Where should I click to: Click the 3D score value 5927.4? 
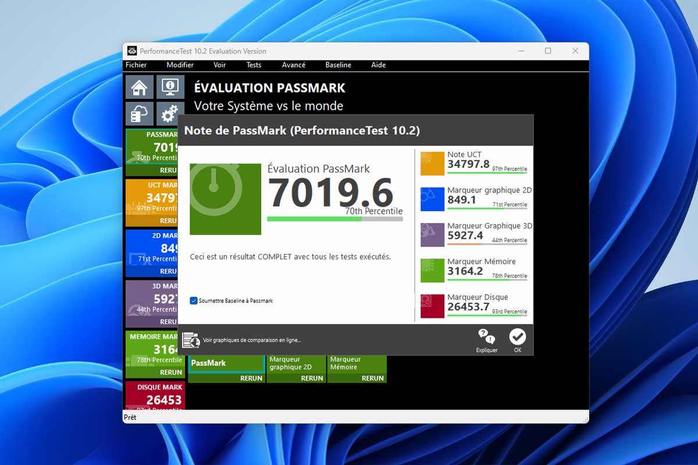coord(465,235)
